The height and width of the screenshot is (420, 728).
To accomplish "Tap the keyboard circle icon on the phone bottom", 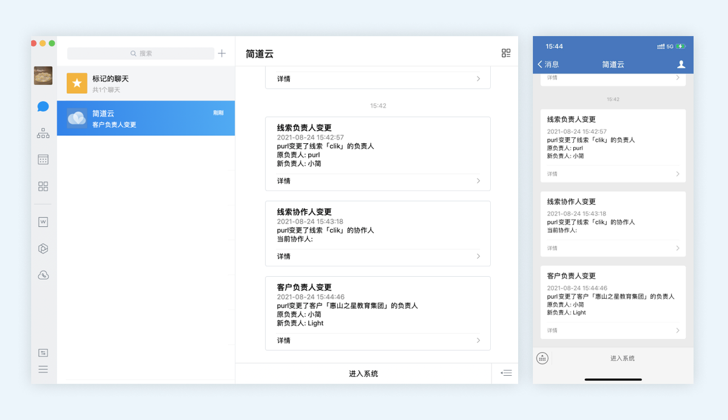I will point(542,358).
